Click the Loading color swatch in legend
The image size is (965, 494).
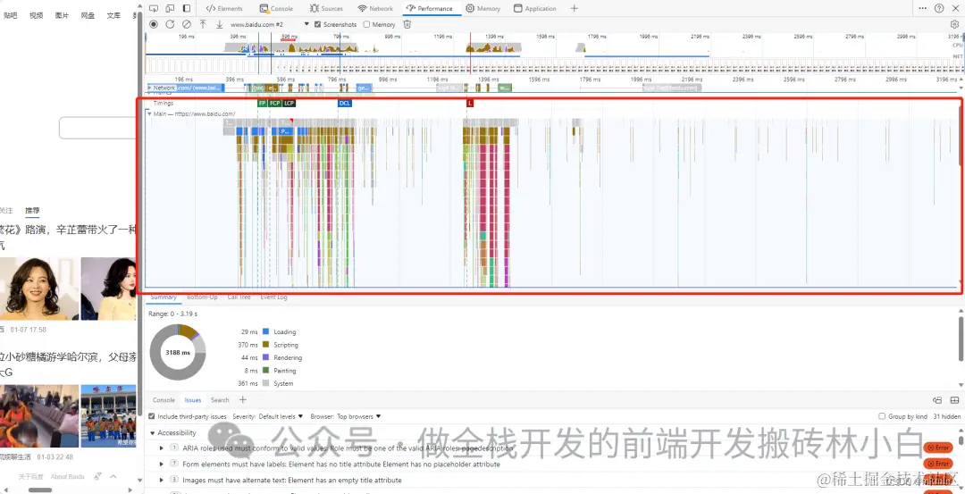(x=266, y=332)
